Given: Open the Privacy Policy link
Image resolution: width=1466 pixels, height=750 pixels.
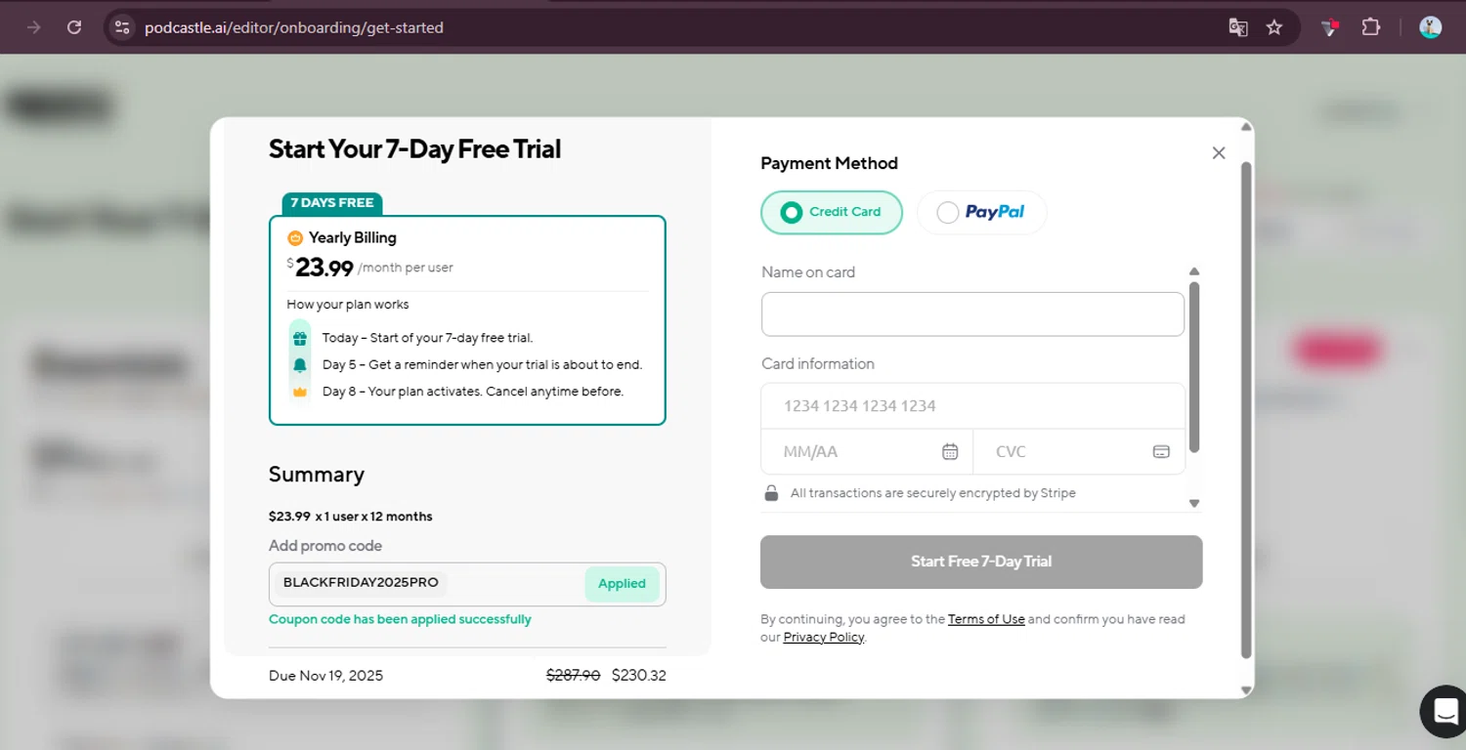Looking at the screenshot, I should coord(824,638).
